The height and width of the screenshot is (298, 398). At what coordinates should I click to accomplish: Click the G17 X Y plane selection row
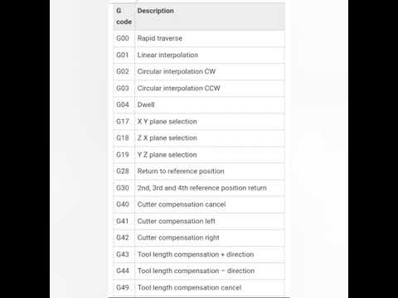(x=199, y=122)
